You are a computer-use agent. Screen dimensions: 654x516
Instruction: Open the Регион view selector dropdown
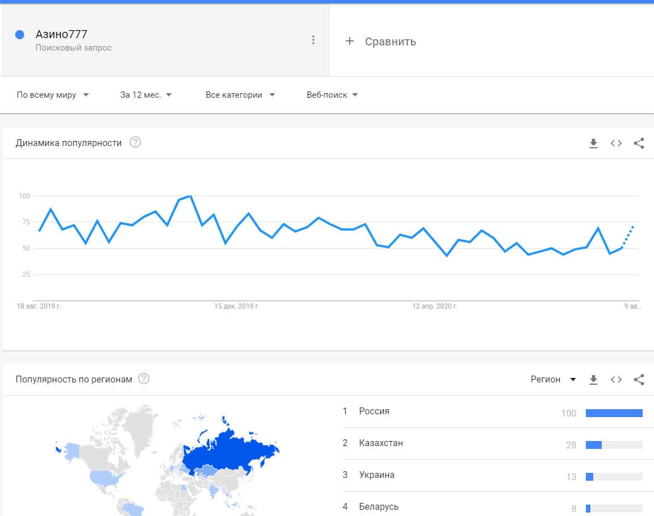[x=553, y=379]
